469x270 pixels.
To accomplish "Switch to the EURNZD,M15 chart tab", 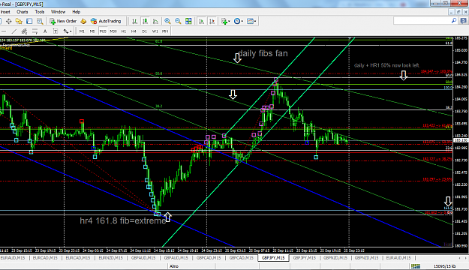I will [110, 258].
